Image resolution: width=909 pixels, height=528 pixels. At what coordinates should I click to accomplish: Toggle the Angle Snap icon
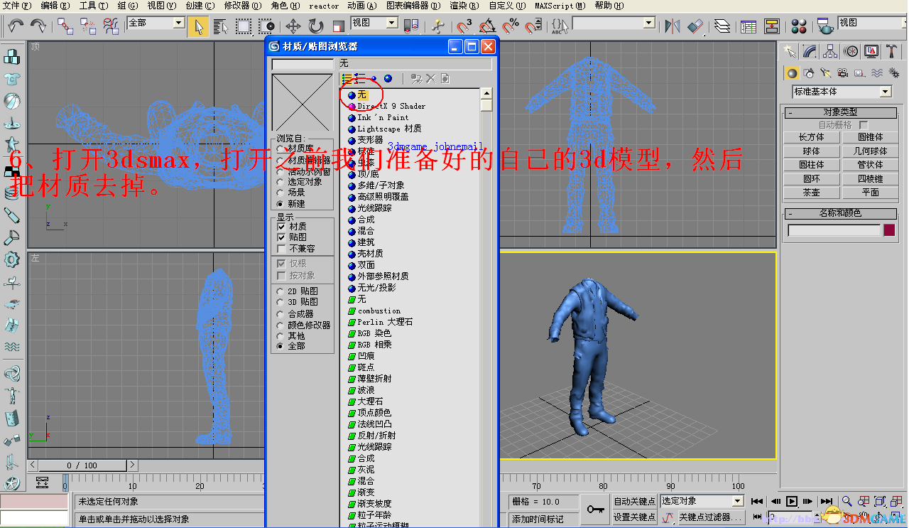[x=486, y=26]
